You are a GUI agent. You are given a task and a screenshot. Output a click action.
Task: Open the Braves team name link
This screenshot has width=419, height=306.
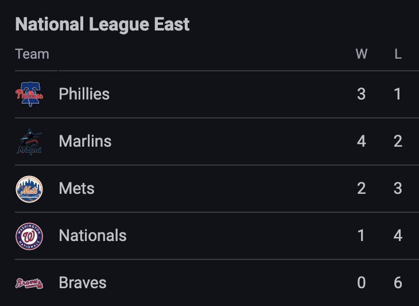click(83, 283)
